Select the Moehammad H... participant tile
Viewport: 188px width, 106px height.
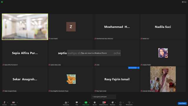[x=117, y=27]
